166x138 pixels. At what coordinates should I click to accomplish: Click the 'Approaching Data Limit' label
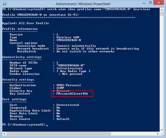tap(30, 110)
